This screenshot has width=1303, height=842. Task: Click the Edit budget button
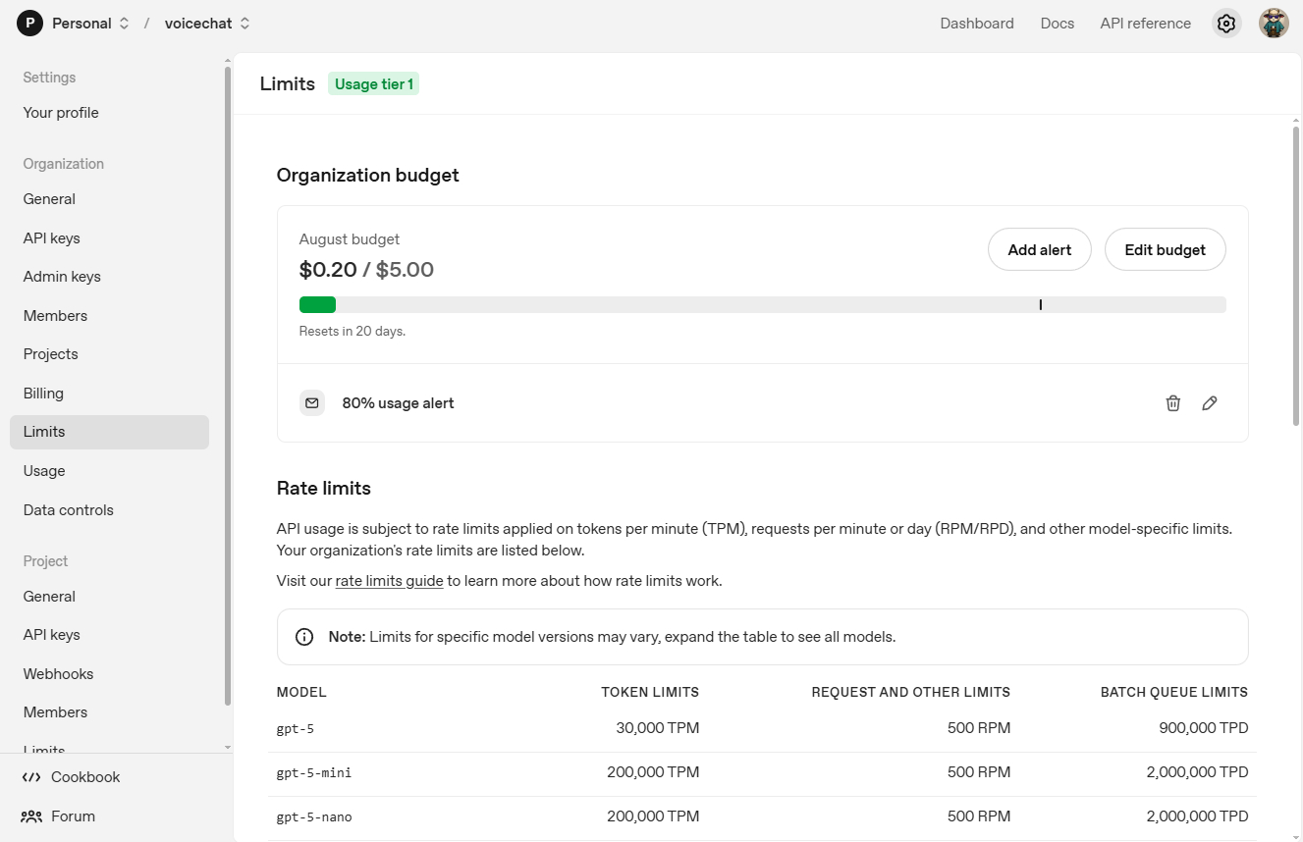[1166, 249]
